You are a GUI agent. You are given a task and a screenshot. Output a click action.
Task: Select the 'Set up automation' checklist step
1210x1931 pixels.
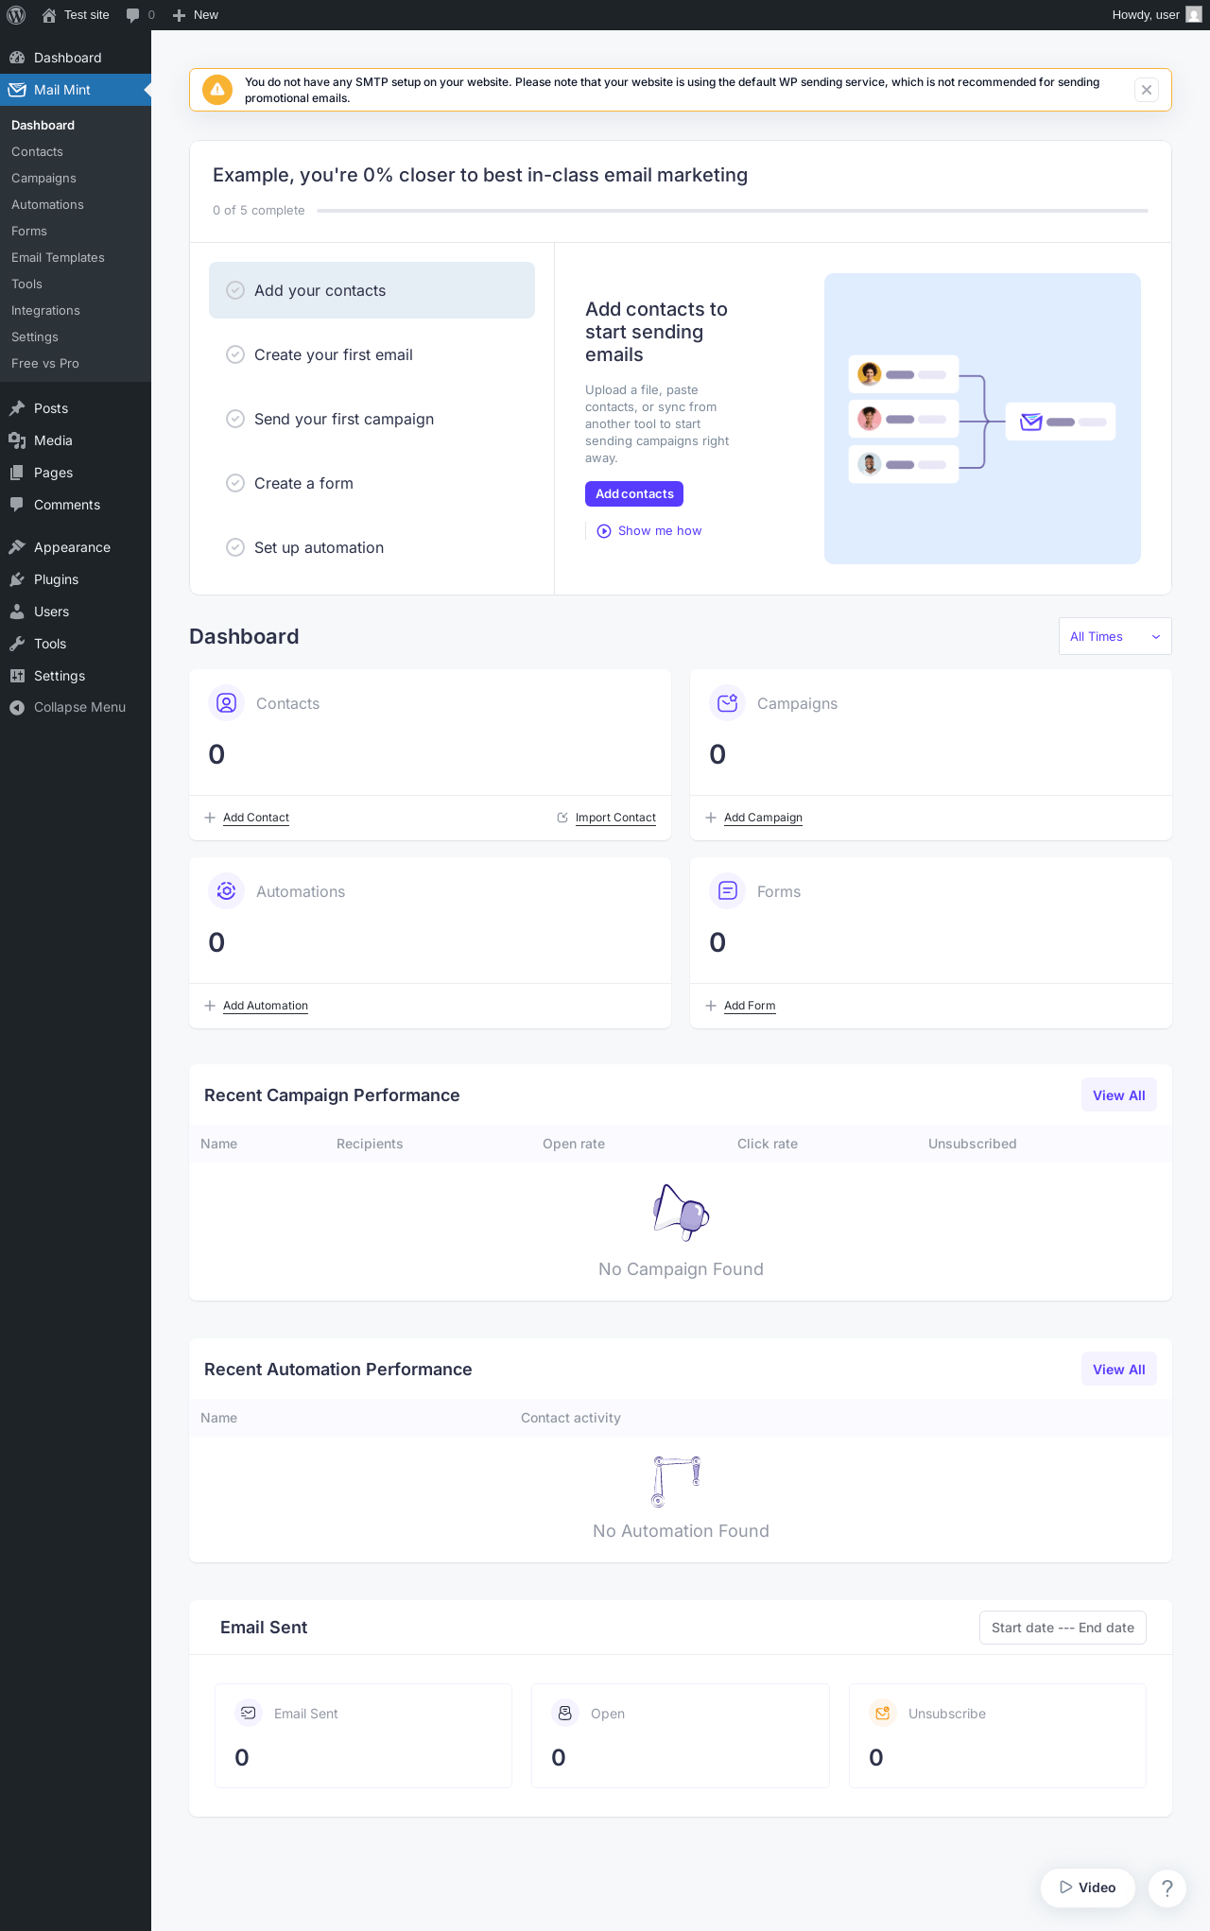coord(372,547)
